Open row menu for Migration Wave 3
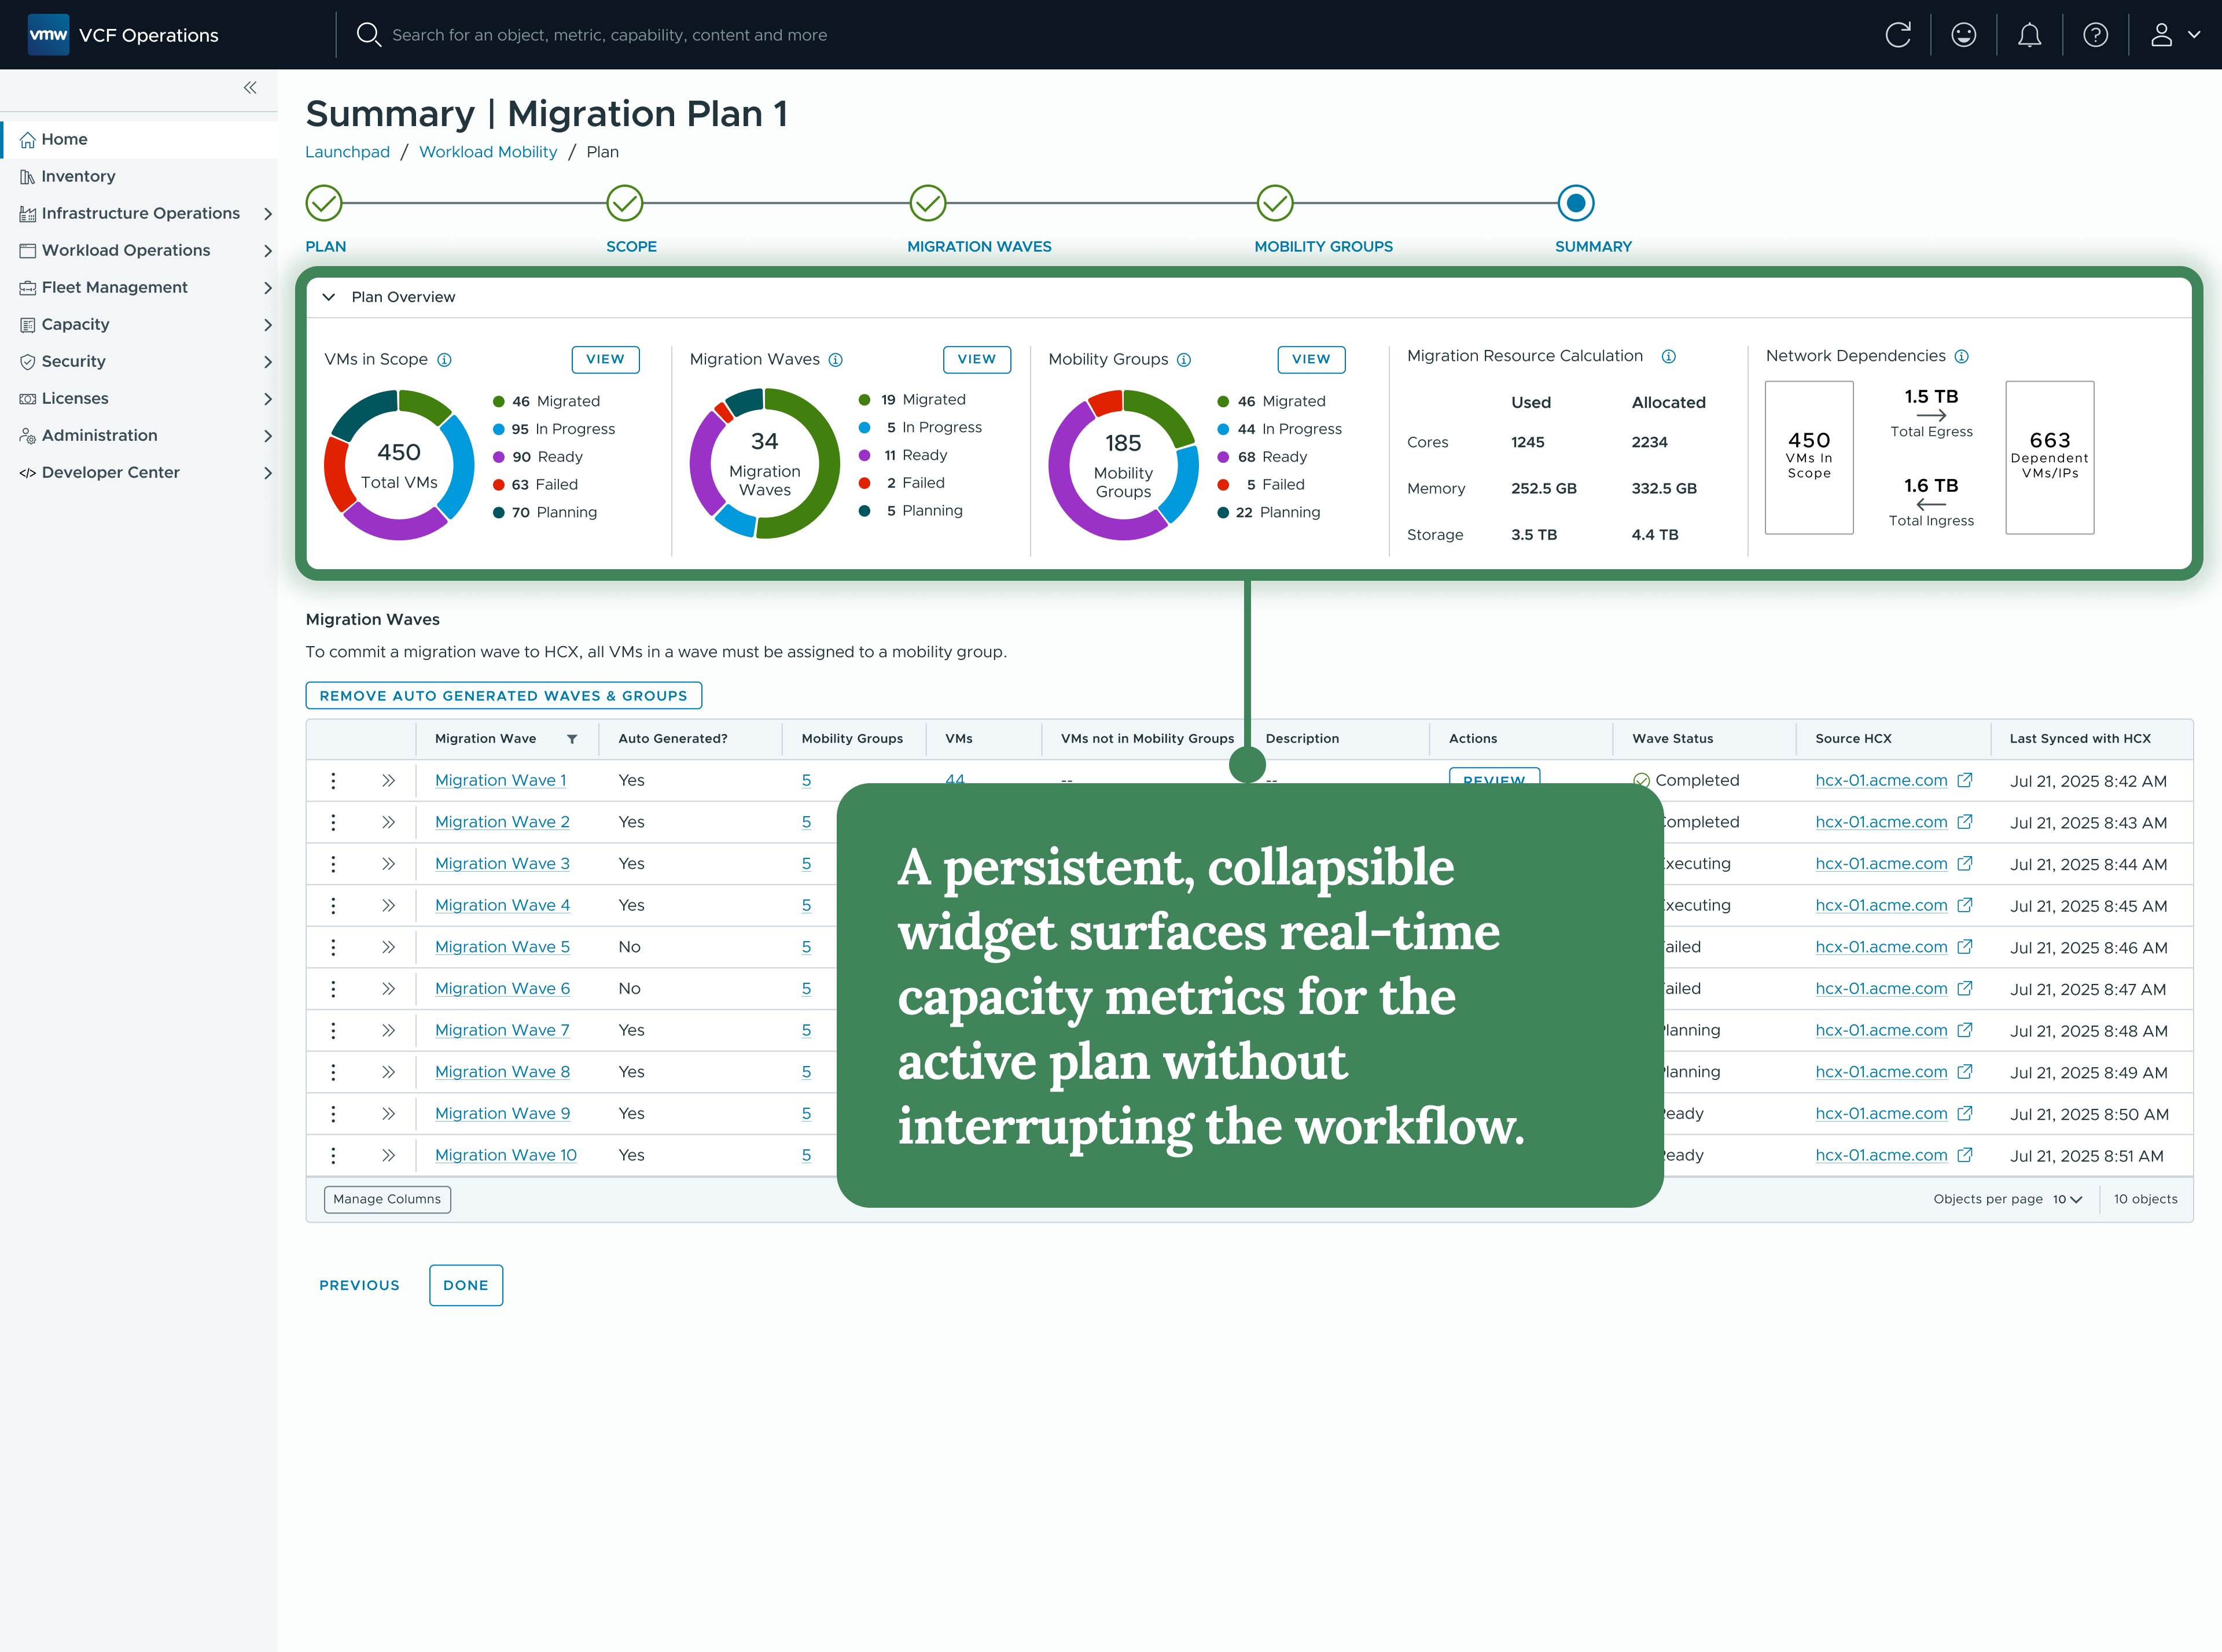 pos(333,864)
